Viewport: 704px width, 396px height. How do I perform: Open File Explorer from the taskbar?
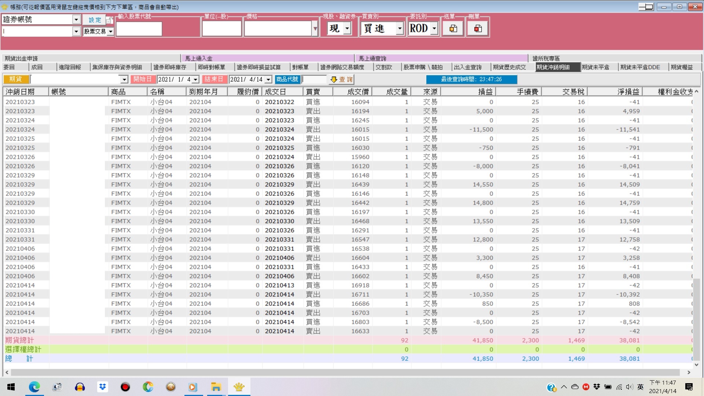click(216, 387)
